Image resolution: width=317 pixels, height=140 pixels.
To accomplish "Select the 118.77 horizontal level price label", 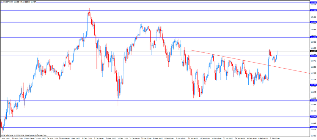I will point(313,56).
